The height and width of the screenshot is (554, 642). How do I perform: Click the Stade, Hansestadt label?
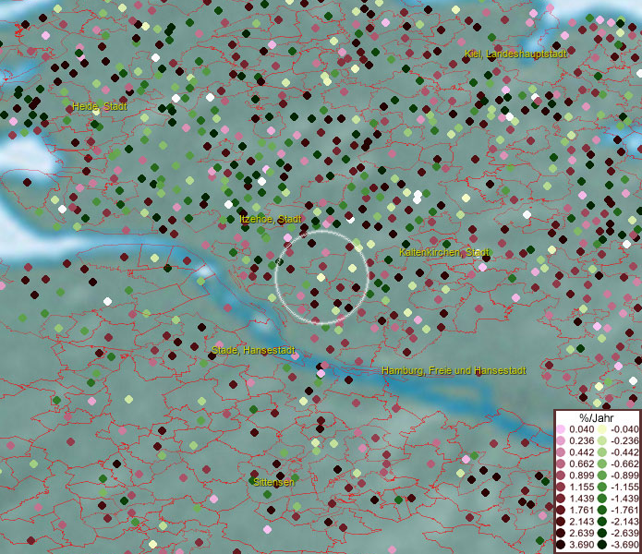(x=253, y=351)
